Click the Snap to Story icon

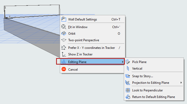[128, 76]
